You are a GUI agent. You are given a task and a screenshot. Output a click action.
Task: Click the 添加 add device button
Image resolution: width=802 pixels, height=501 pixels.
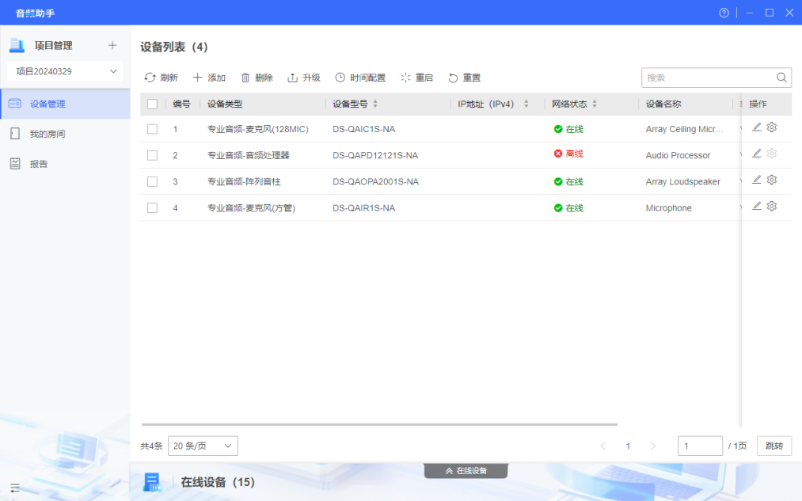click(209, 78)
